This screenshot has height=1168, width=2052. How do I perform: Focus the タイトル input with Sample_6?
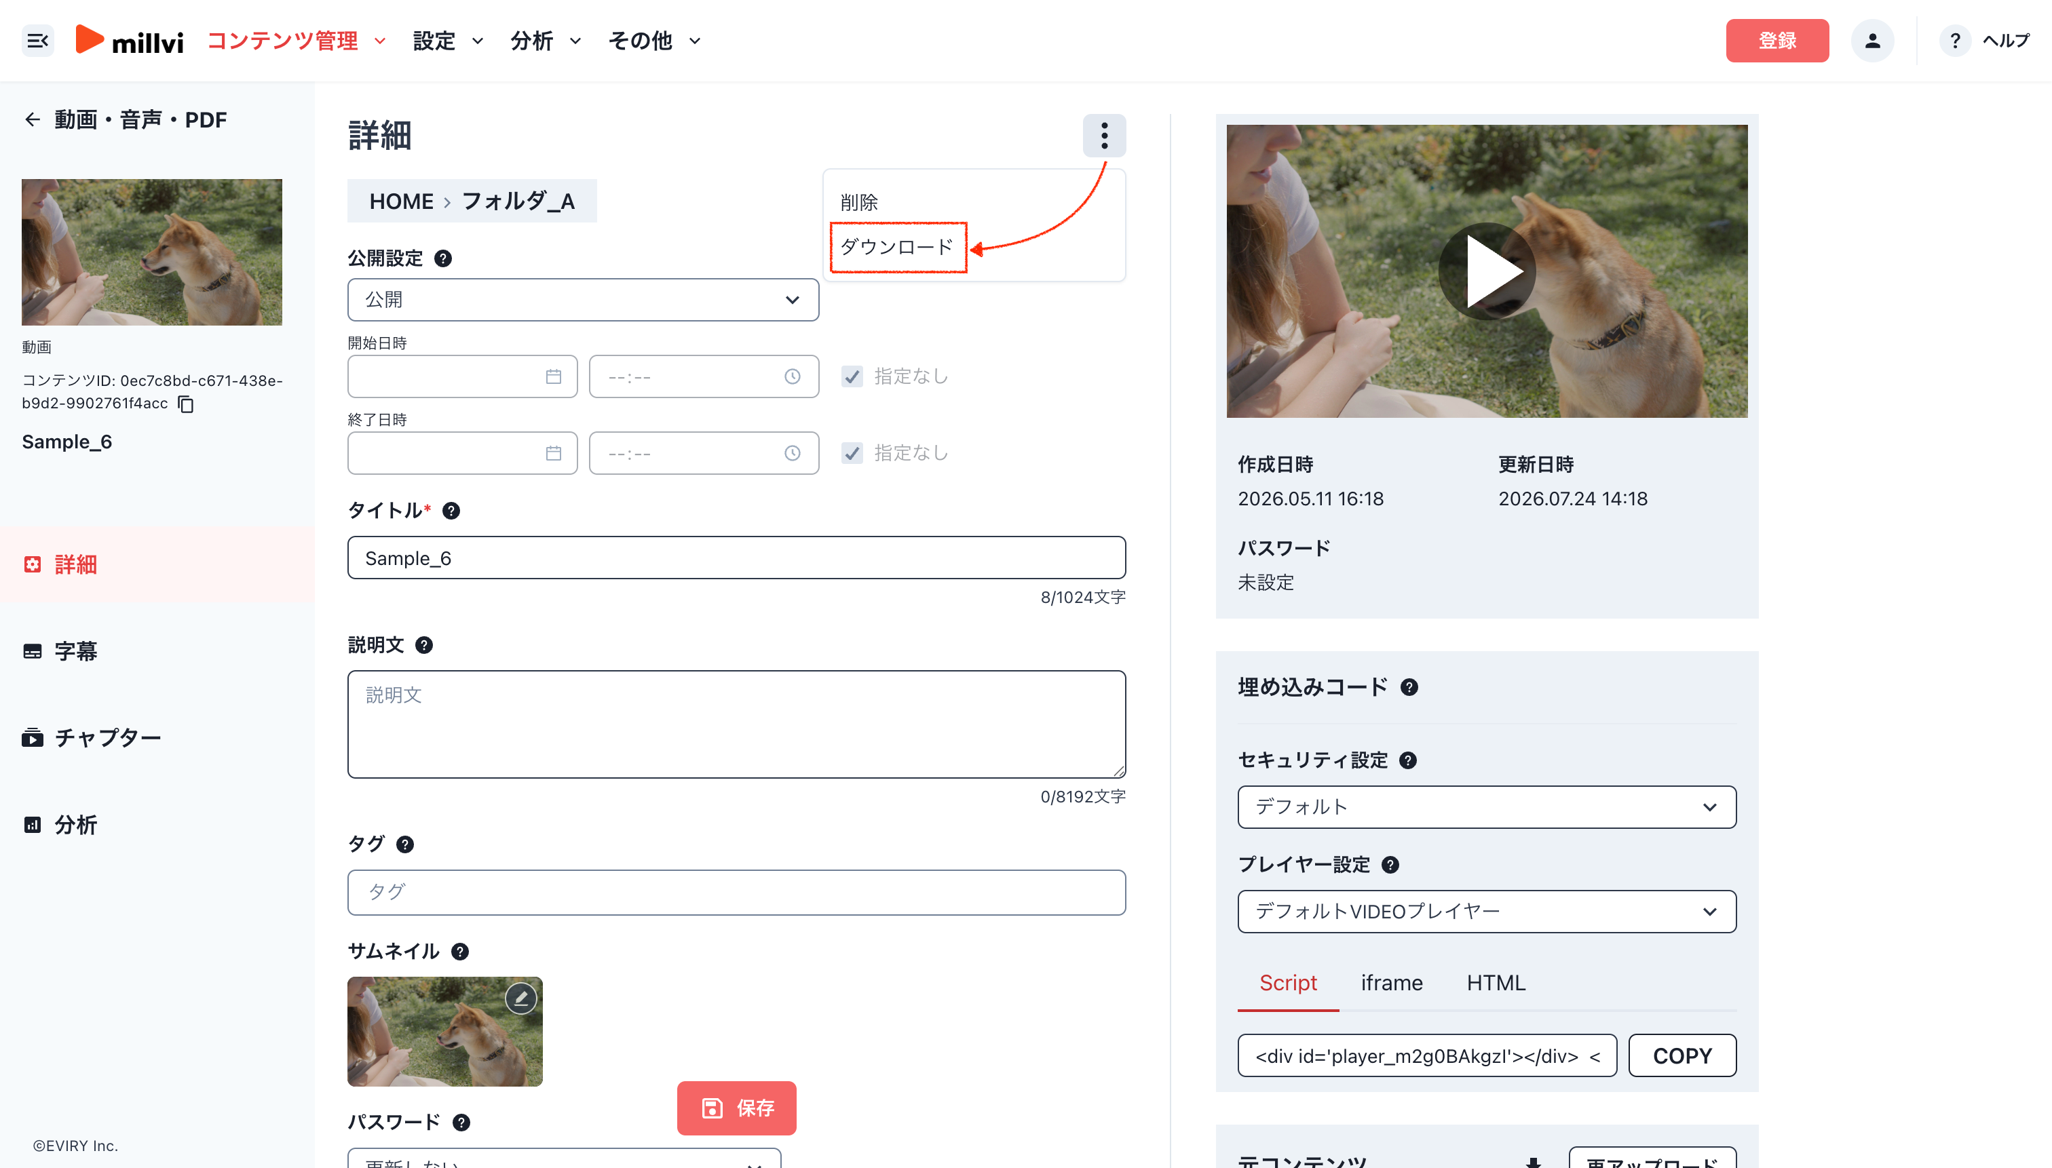pyautogui.click(x=737, y=558)
